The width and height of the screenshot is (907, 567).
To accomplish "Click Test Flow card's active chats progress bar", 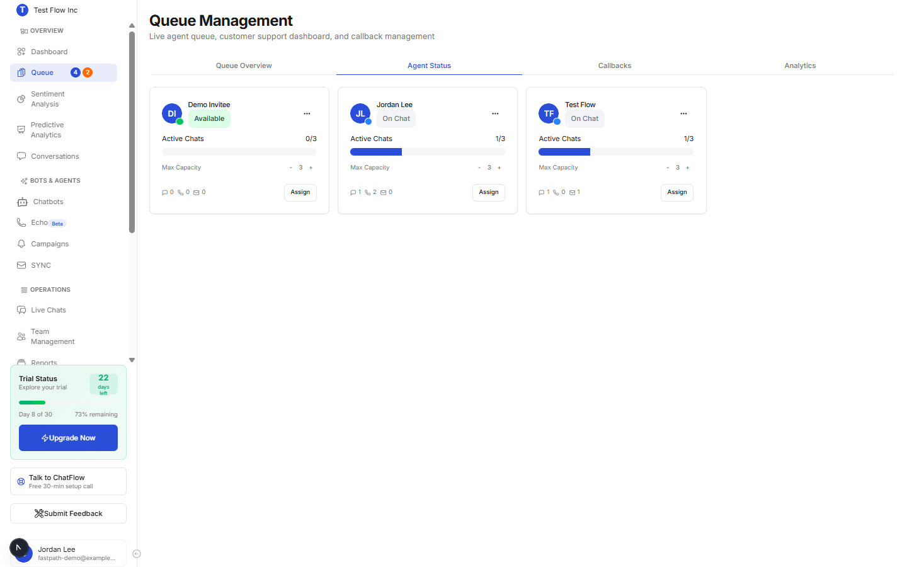I will tap(616, 152).
